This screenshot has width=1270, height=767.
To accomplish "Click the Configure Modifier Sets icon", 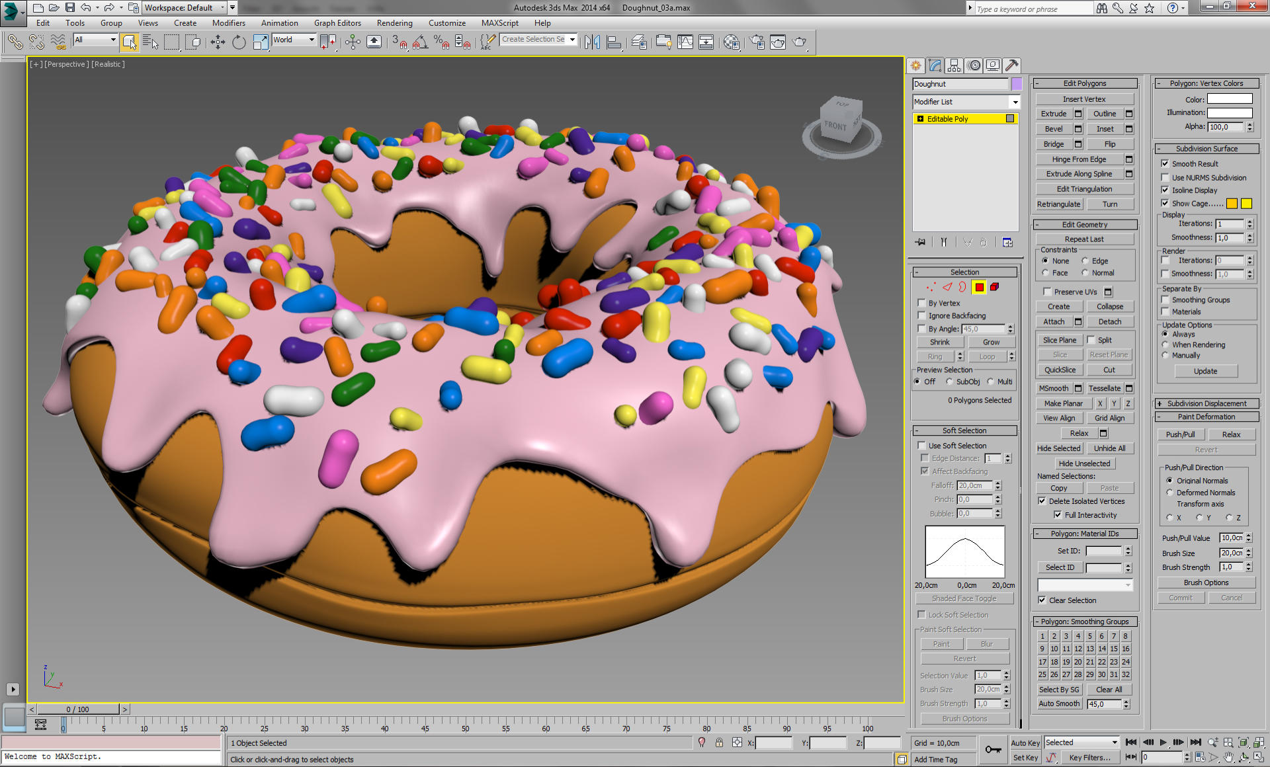I will coord(1007,243).
